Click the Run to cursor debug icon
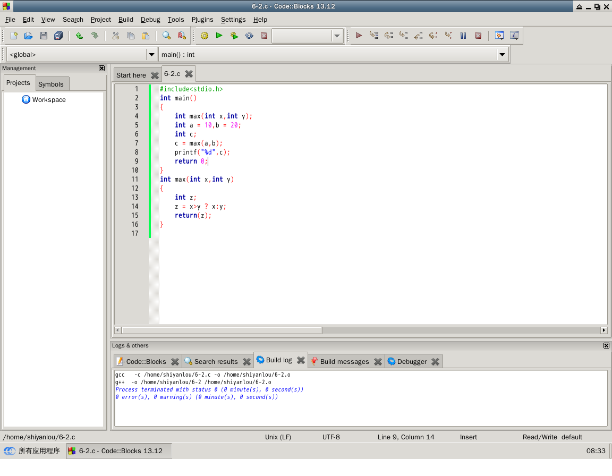This screenshot has width=612, height=476. click(x=374, y=36)
